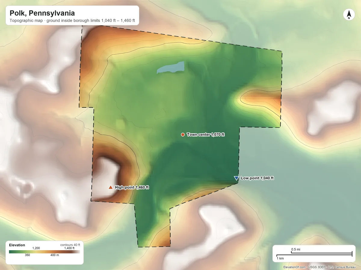This screenshot has width=361, height=270.
Task: Click the map scale bar
Action: click(314, 254)
